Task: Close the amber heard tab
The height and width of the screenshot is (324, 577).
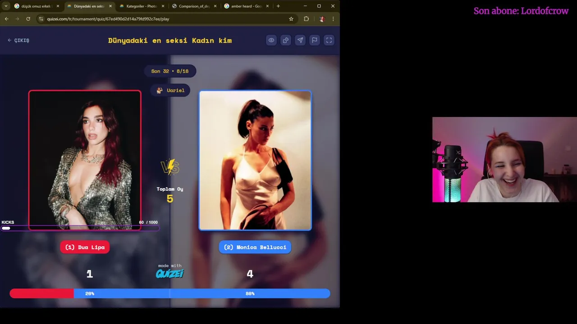Action: [267, 6]
